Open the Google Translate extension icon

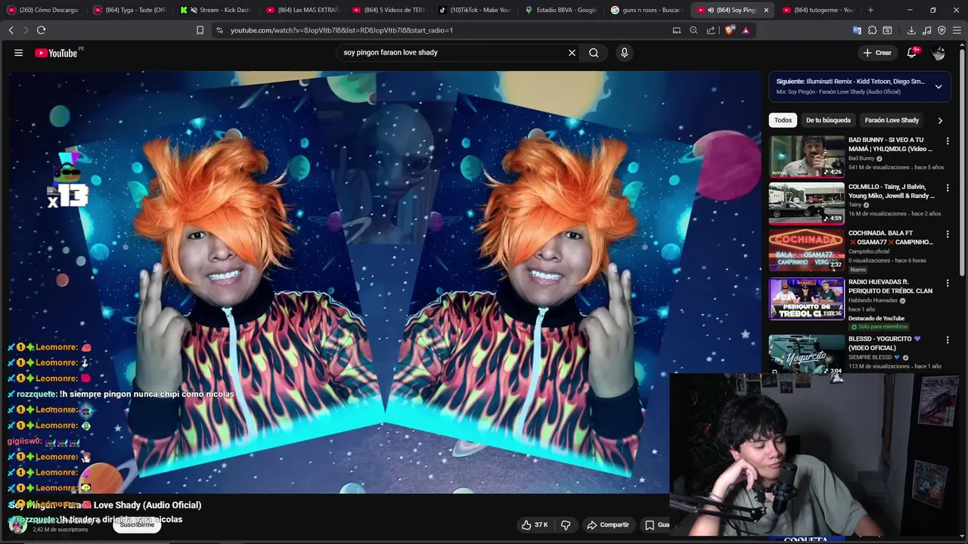click(x=857, y=30)
